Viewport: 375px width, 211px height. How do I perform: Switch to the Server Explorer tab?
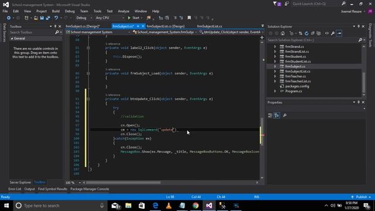[21, 182]
